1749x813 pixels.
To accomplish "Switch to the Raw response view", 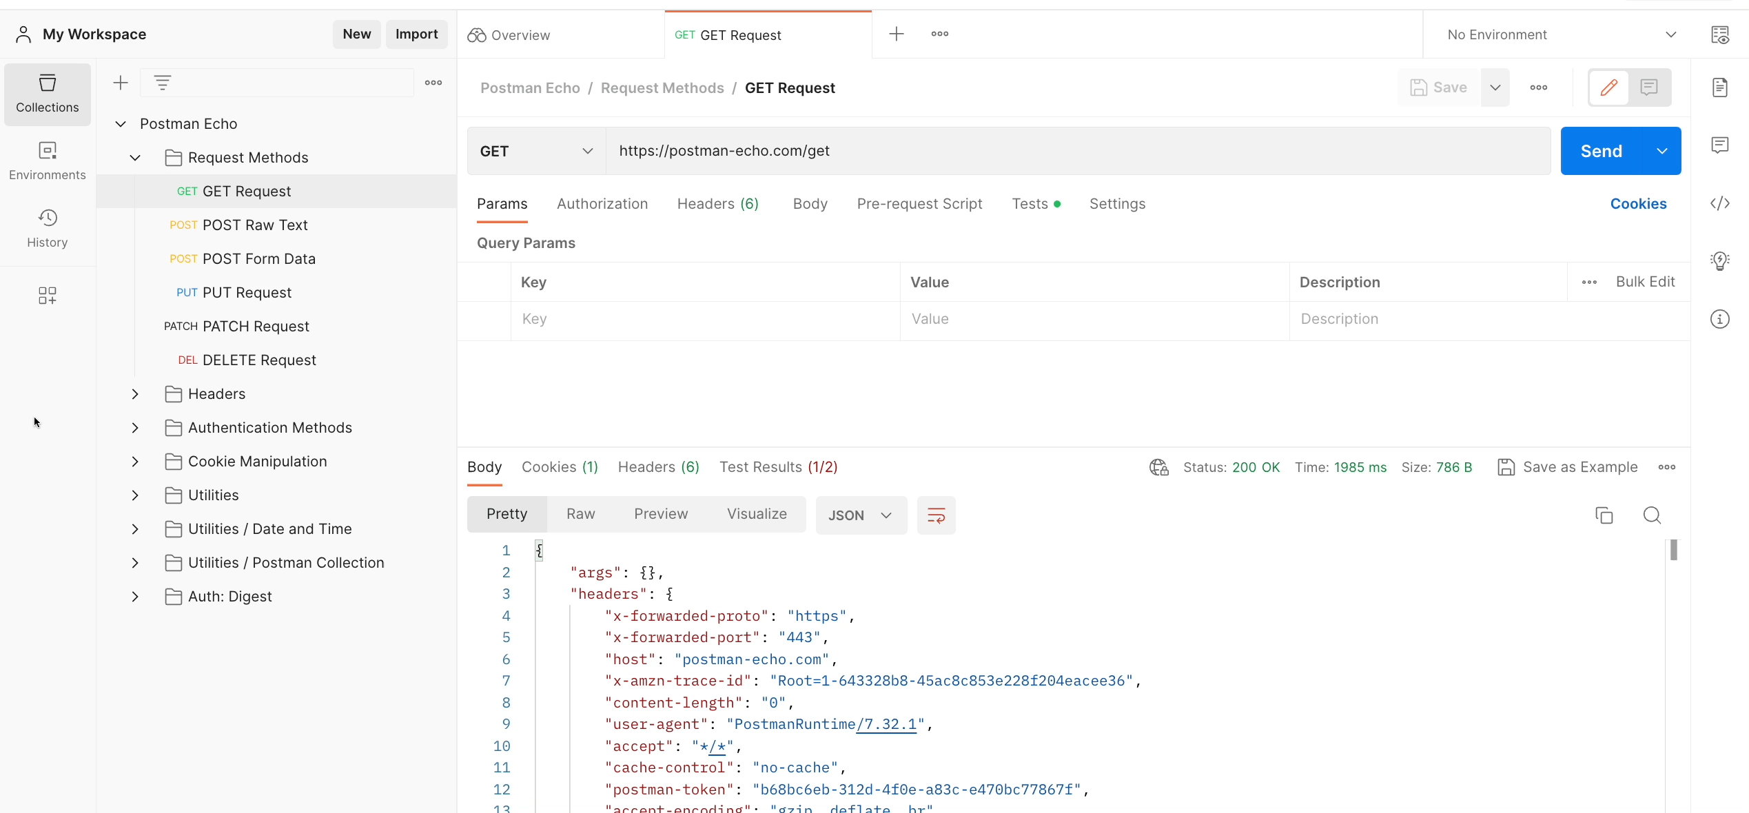I will [x=580, y=514].
